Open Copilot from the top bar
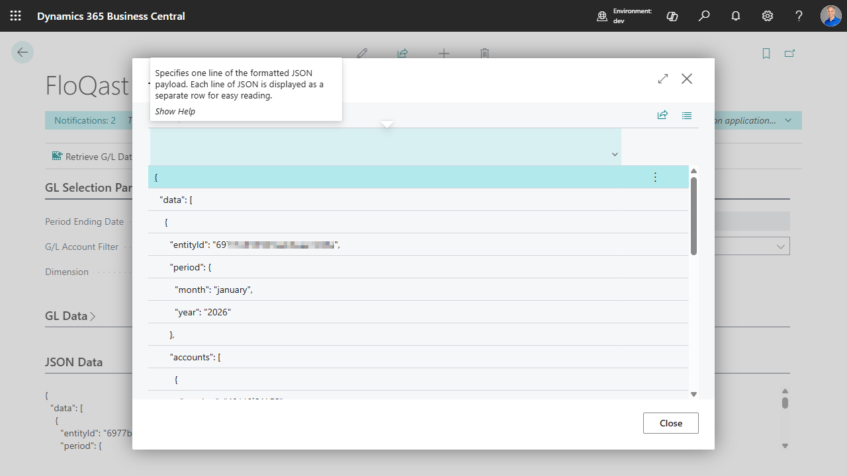 click(672, 16)
